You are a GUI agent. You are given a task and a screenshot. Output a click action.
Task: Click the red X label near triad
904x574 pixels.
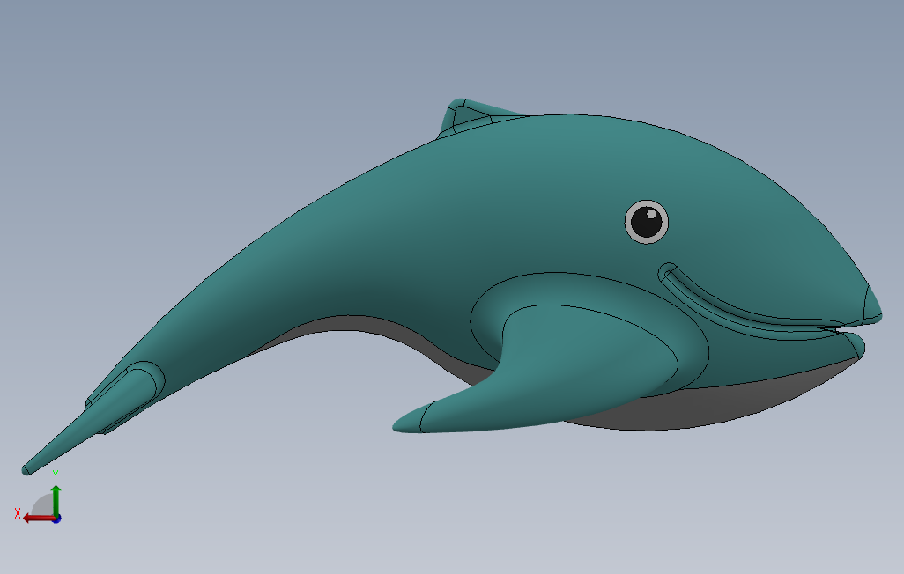point(18,513)
